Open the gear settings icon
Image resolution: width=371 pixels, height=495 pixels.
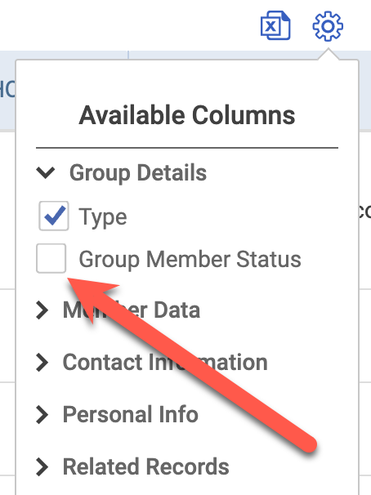coord(328,26)
